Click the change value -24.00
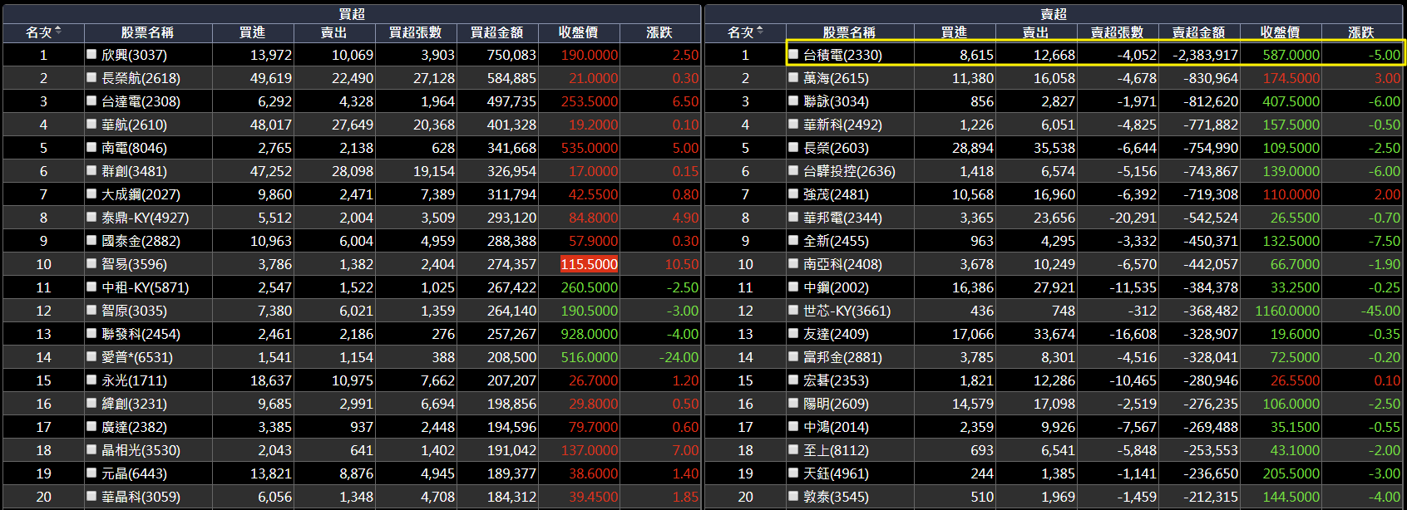 point(679,357)
